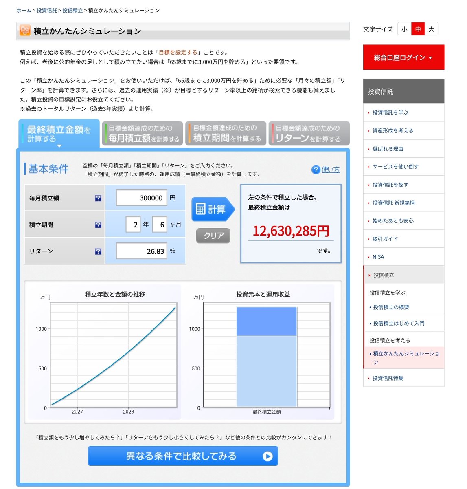Click the クリア button
The image size is (467, 489).
213,236
